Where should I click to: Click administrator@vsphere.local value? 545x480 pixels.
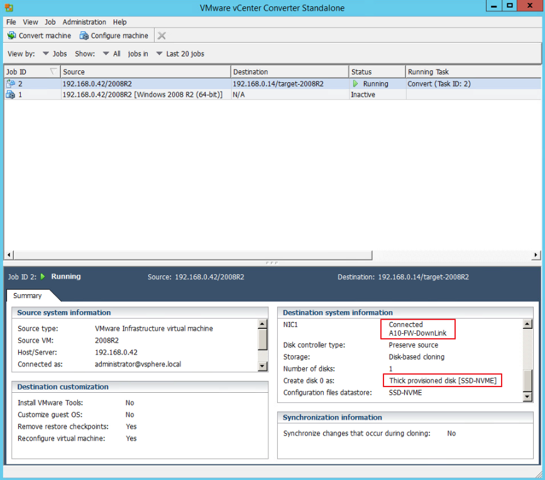coord(138,364)
